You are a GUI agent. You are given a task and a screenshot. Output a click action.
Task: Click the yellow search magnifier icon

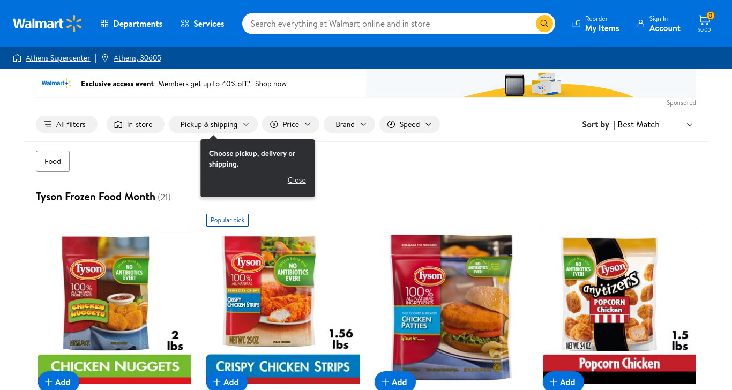pos(544,24)
